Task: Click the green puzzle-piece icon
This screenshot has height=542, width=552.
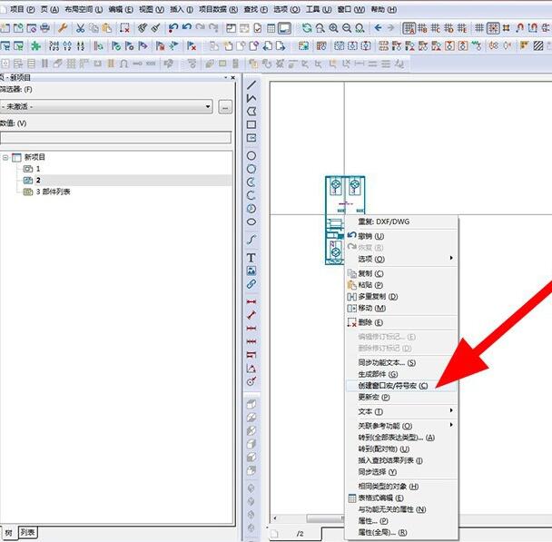Action: pos(35,45)
